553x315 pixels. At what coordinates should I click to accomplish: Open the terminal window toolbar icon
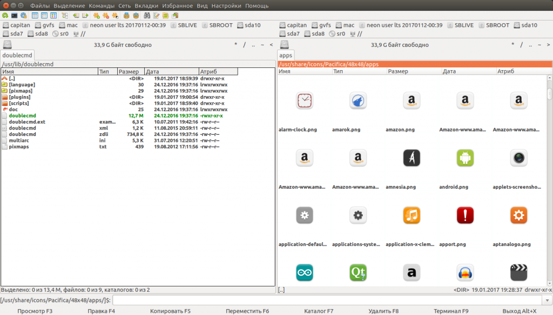(x=14, y=16)
